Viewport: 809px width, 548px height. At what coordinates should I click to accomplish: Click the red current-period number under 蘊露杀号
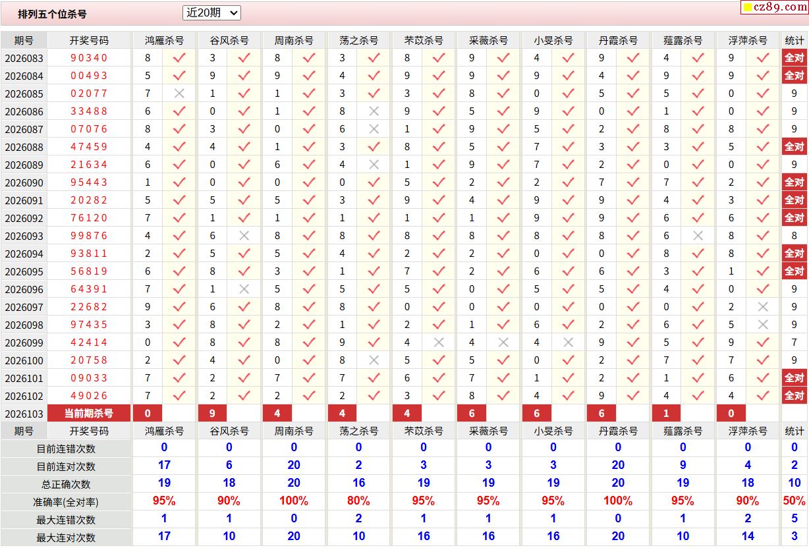pyautogui.click(x=666, y=414)
